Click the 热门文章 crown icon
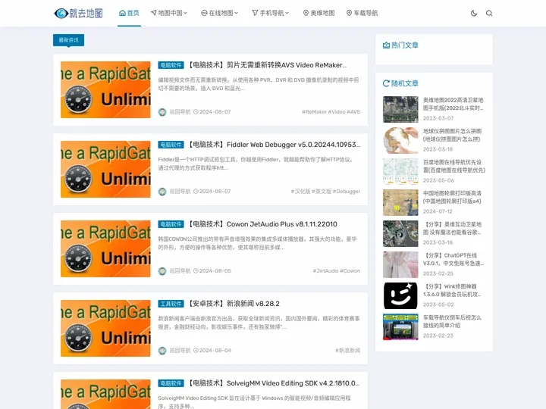The width and height of the screenshot is (546, 409). coord(386,45)
